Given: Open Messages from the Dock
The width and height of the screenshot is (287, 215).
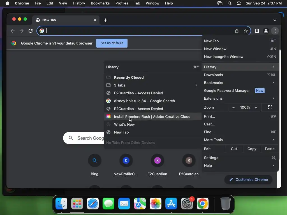Looking at the screenshot, I should (108, 204).
